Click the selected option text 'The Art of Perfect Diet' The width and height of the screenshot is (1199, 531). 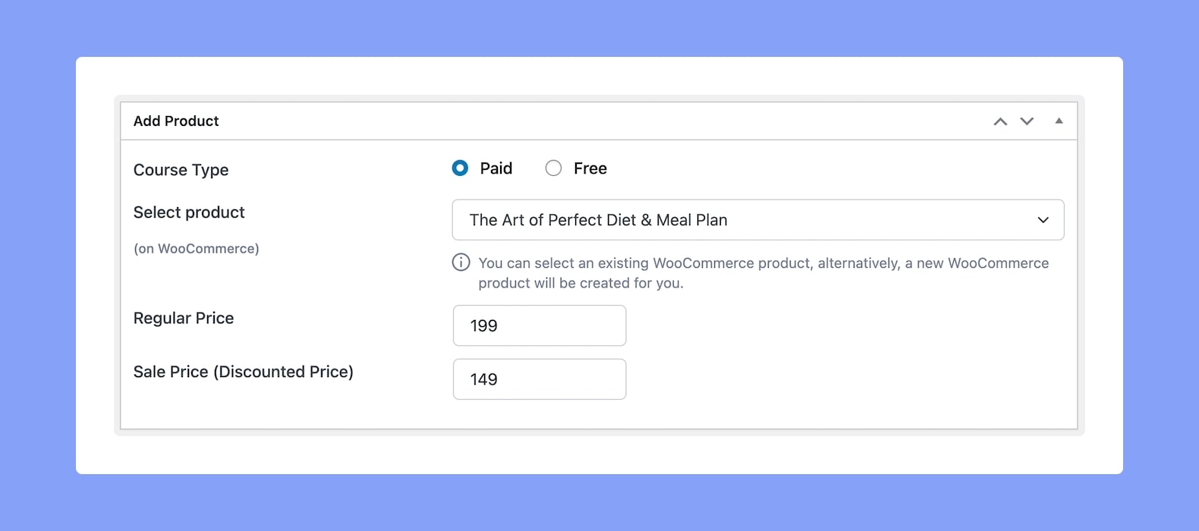pos(553,220)
